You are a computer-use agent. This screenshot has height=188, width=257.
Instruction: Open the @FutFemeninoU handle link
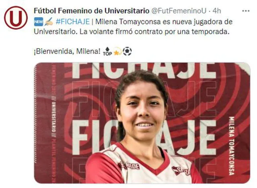click(x=178, y=11)
